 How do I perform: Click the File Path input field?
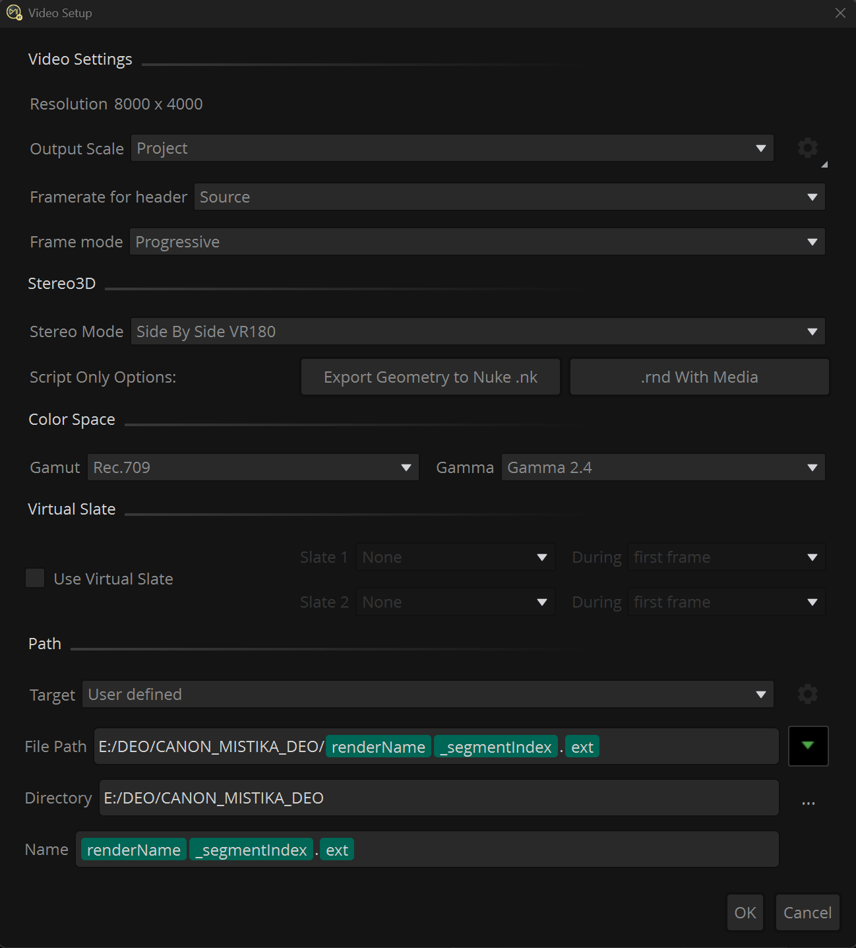436,746
